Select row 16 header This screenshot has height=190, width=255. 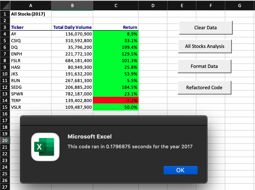tap(5, 114)
